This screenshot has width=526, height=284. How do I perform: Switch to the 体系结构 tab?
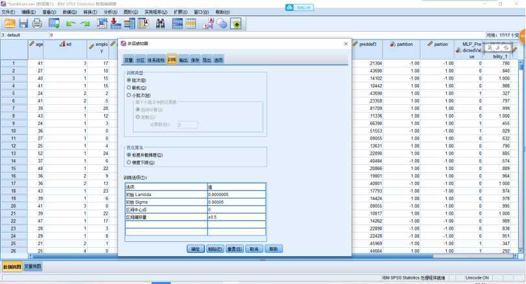pyautogui.click(x=156, y=60)
